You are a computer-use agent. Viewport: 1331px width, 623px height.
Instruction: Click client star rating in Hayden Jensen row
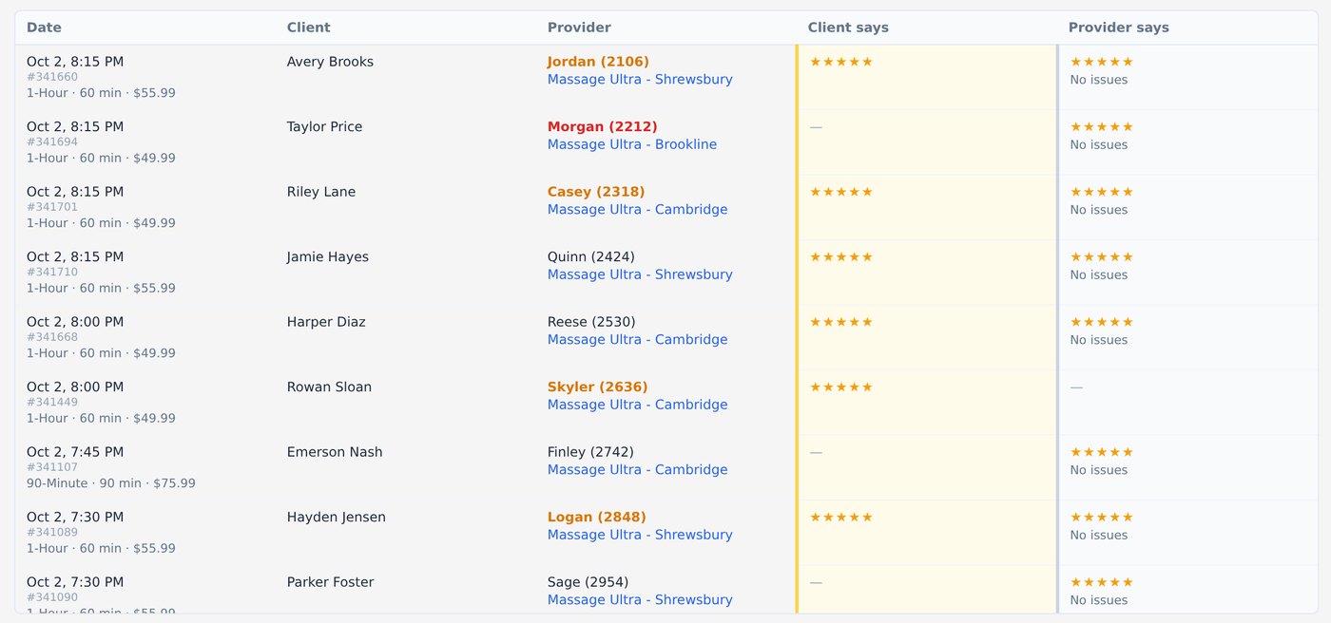click(x=841, y=517)
